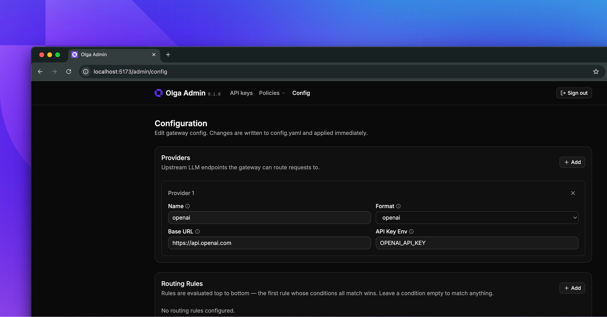607x317 pixels.
Task: Open the Format dropdown set to openai
Action: pyautogui.click(x=477, y=218)
